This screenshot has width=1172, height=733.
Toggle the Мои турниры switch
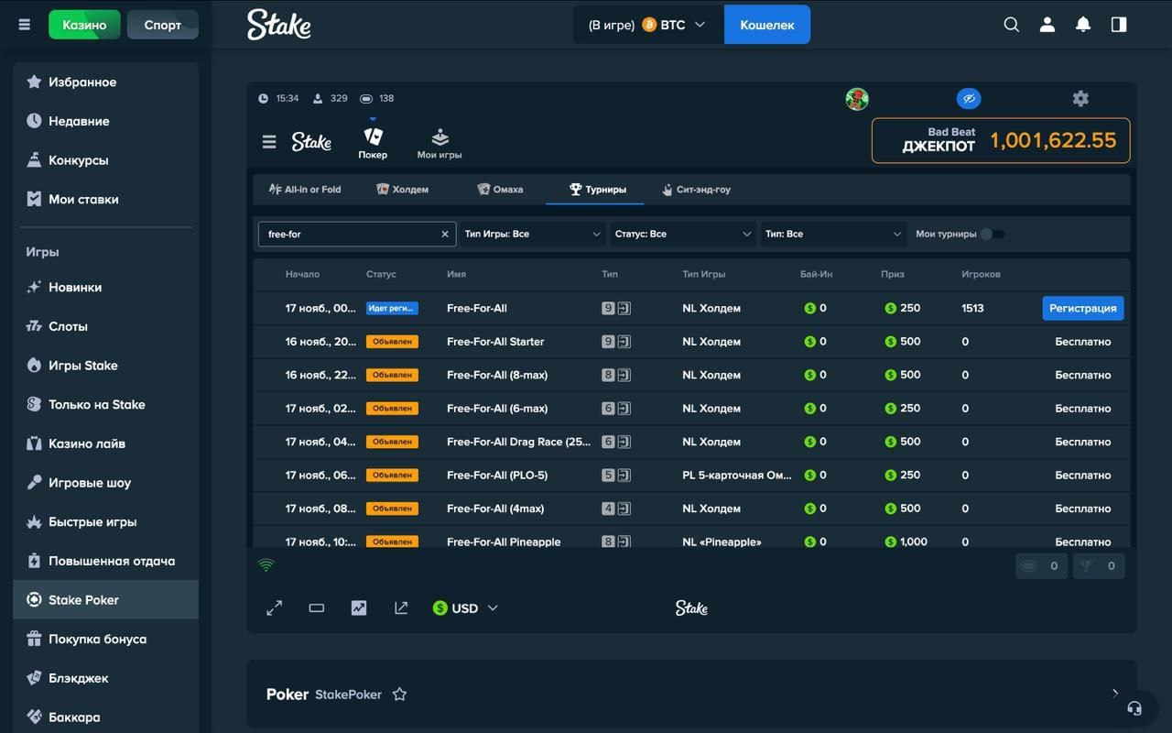coord(992,234)
